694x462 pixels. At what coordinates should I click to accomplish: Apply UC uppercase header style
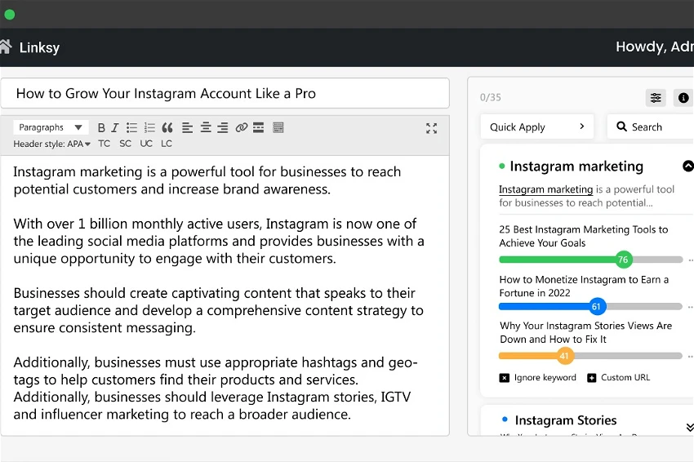click(146, 144)
